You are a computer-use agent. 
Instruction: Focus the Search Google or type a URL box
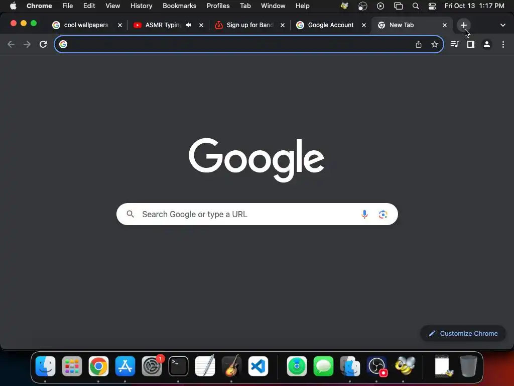pos(257,214)
